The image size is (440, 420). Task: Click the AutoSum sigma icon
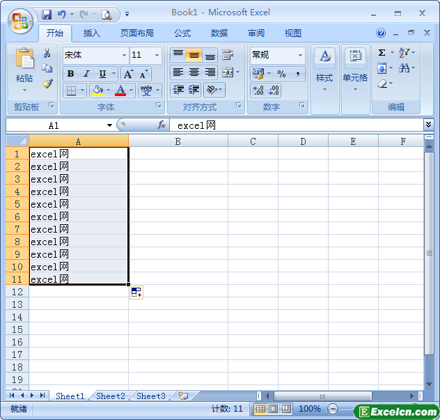pos(382,53)
